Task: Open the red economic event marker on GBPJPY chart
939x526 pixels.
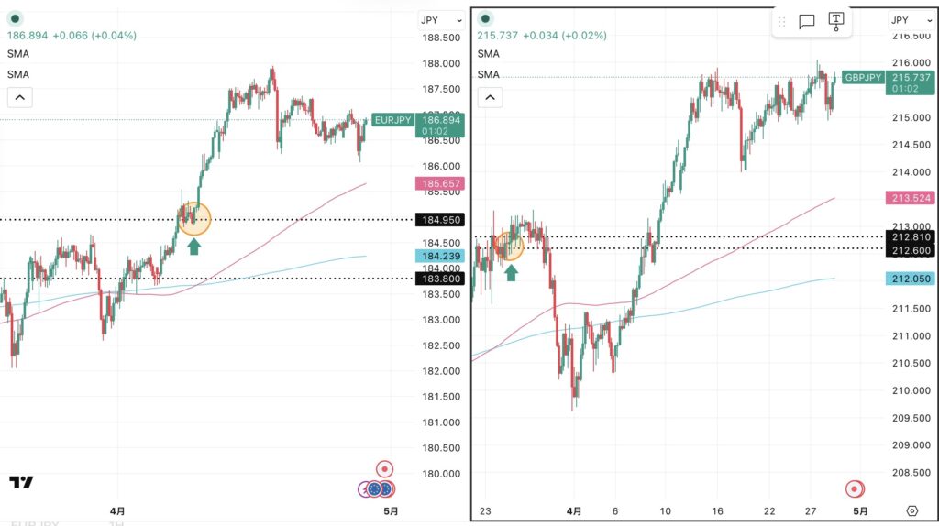Action: (x=855, y=488)
